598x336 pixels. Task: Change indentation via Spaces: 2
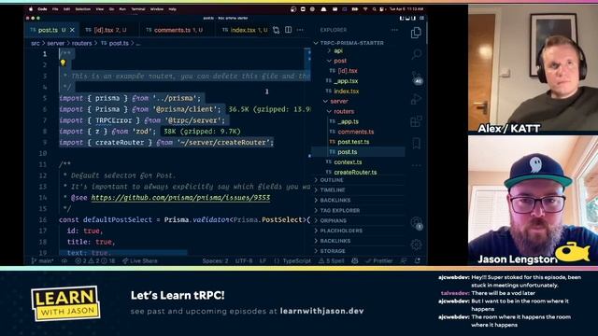point(215,261)
